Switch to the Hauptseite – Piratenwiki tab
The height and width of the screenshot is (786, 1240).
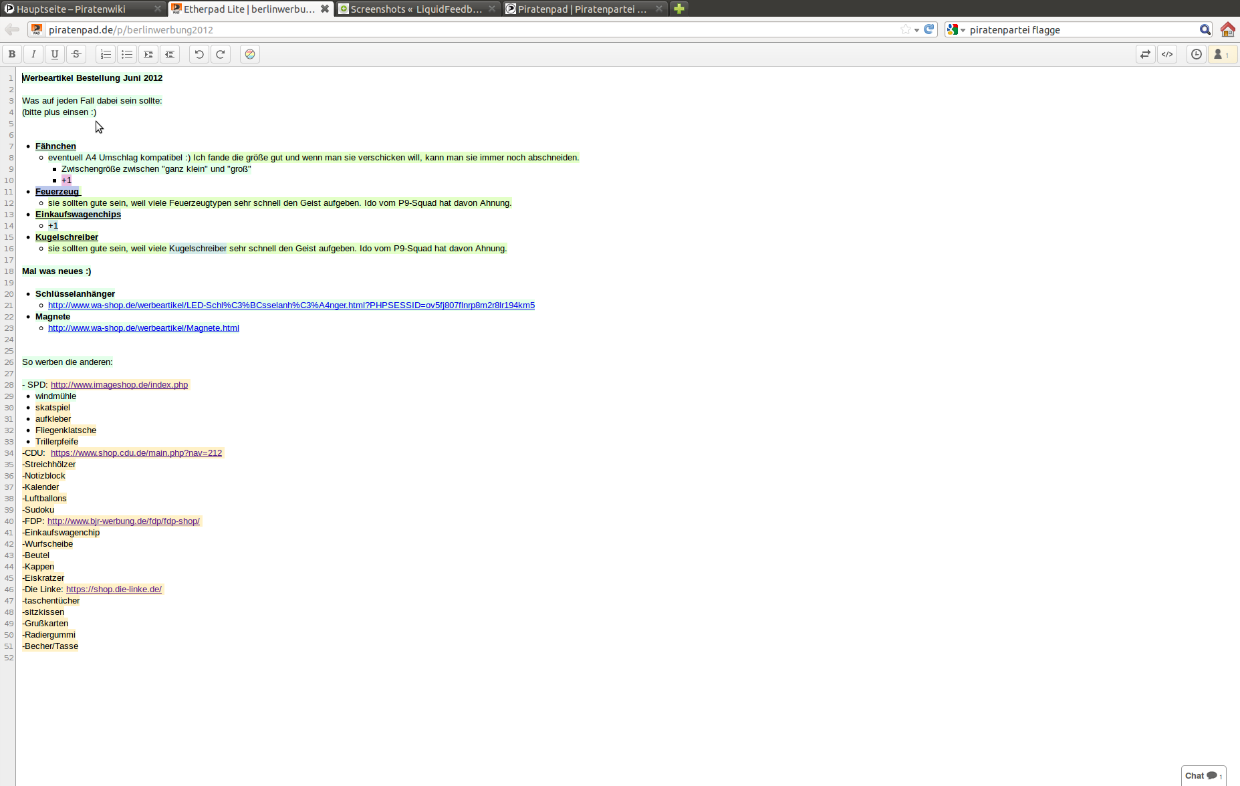[x=80, y=9]
